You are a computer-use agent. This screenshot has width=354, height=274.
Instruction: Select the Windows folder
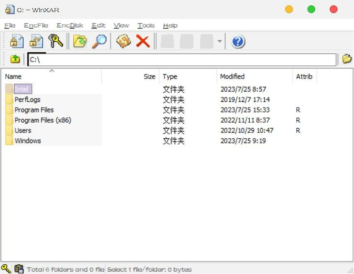[28, 141]
